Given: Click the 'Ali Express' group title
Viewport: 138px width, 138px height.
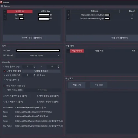Looking at the screenshot, I should 5,6.
